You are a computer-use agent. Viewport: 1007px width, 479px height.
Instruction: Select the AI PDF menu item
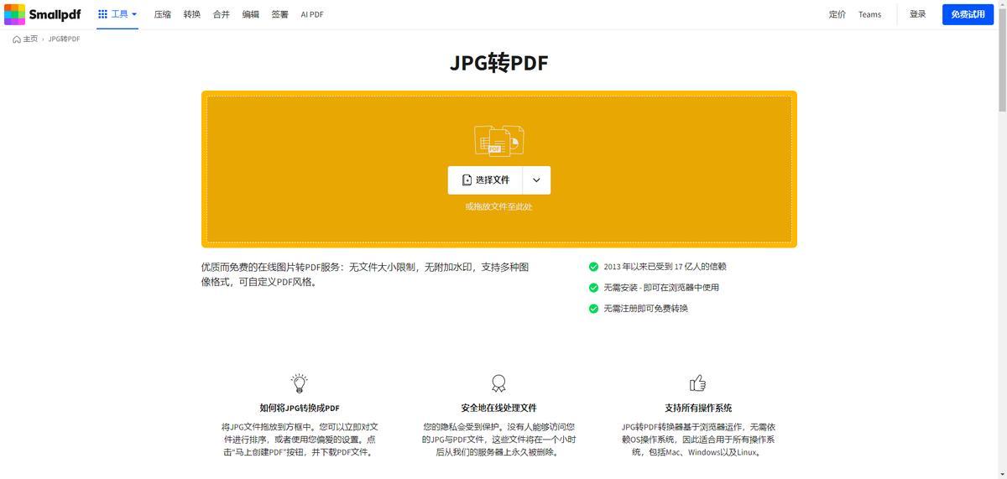(x=312, y=14)
